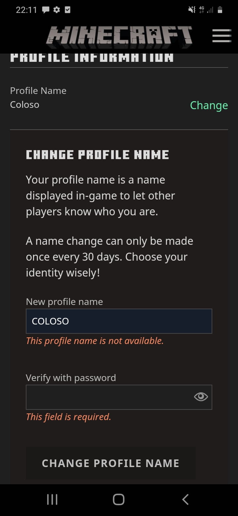The height and width of the screenshot is (516, 238).
Task: Click the Change Profile Name heading
Action: 98,155
